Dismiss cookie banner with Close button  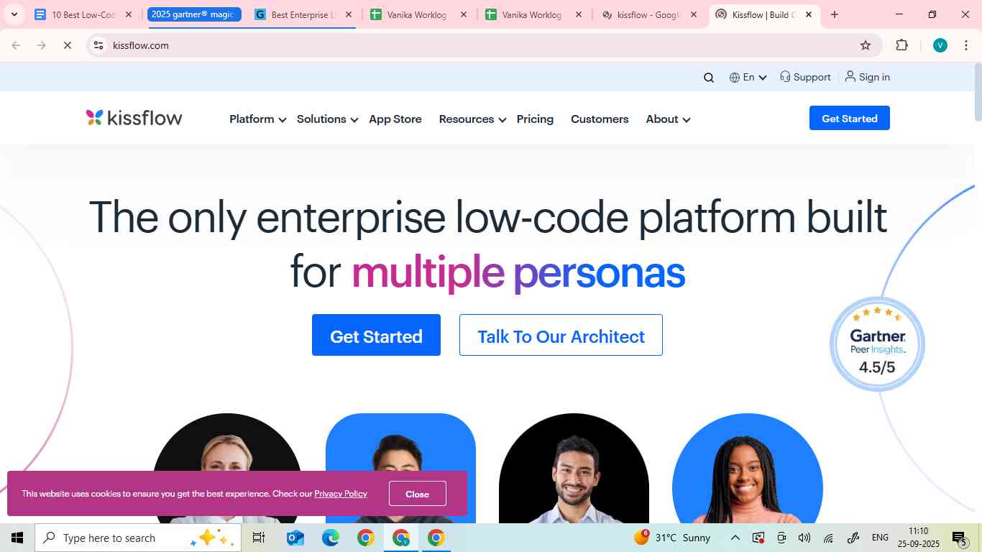point(417,494)
